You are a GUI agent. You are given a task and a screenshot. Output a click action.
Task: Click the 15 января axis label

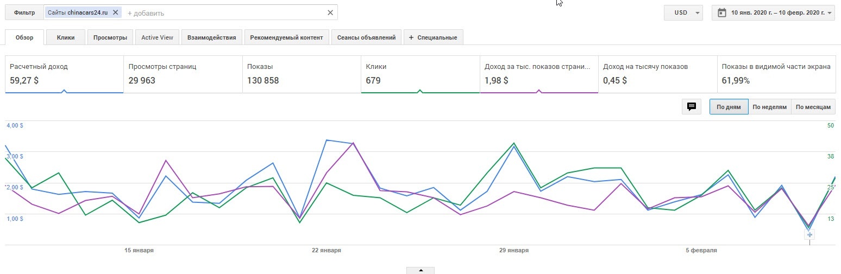click(x=139, y=251)
